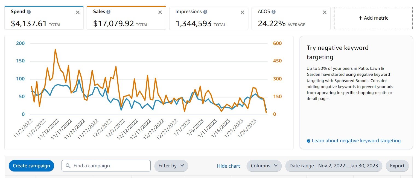
Task: Expand the Columns dropdown
Action: coord(264,166)
